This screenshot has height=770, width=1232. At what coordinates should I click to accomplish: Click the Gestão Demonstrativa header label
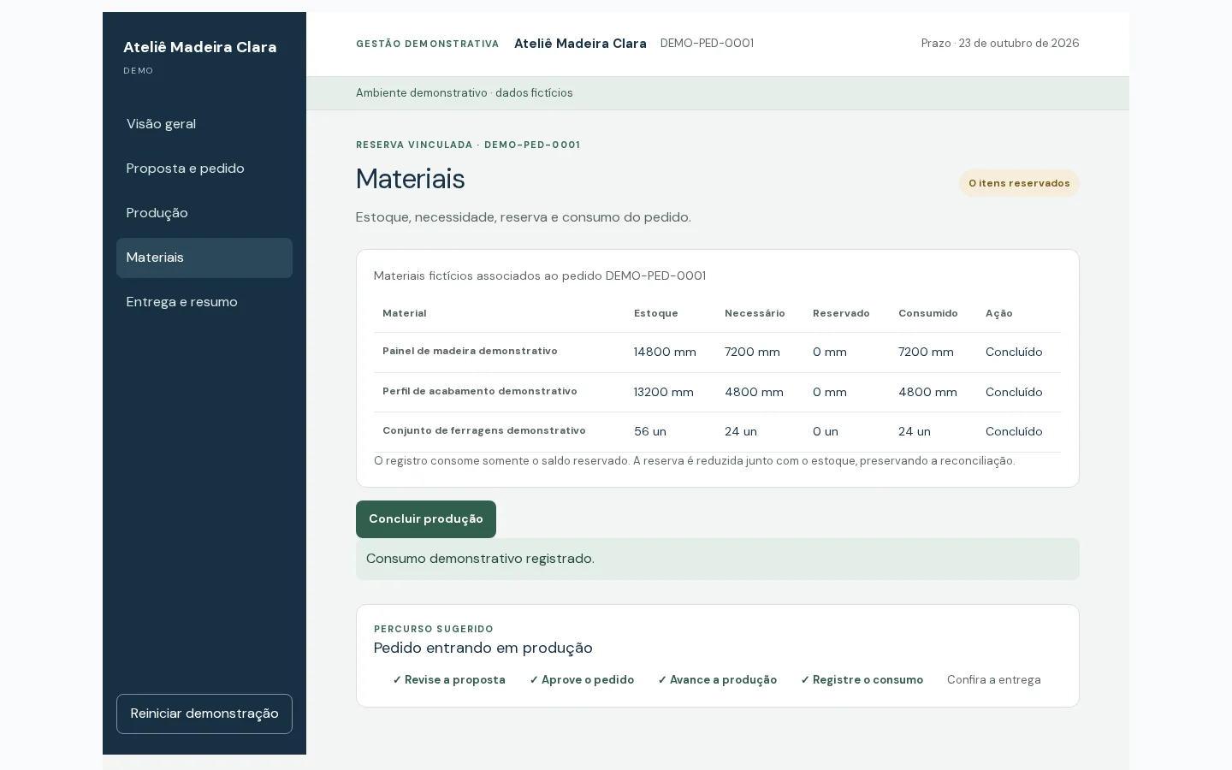point(428,44)
